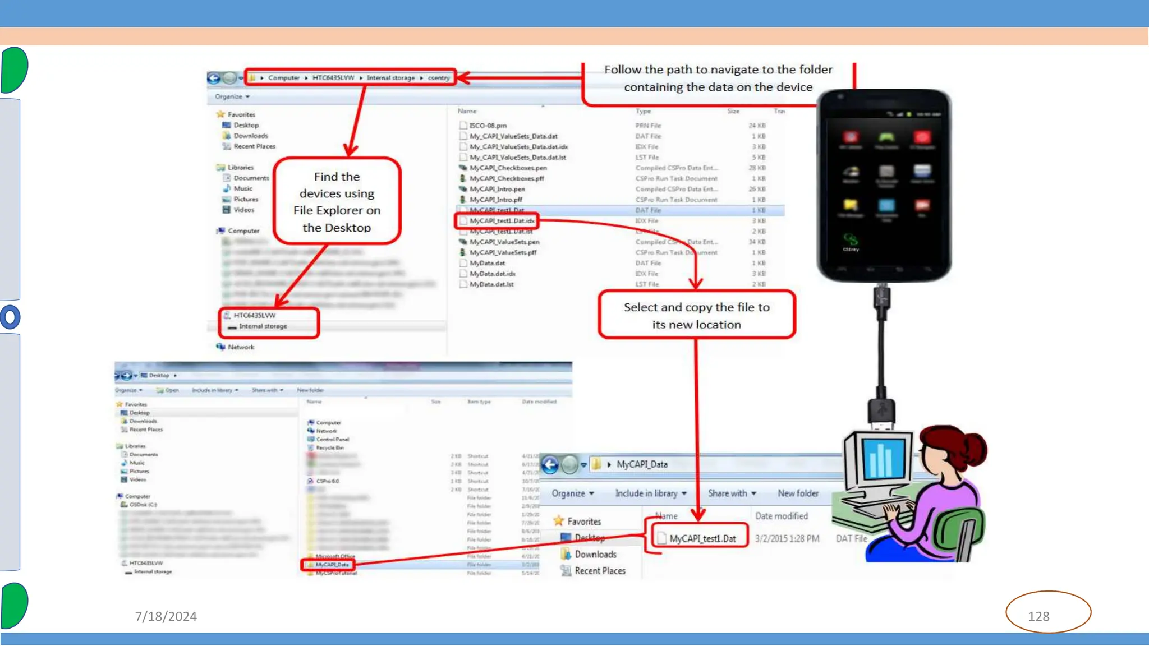Click the New folder button in MyCAPI_Data
Screen dimensions: 1149x646
point(798,493)
